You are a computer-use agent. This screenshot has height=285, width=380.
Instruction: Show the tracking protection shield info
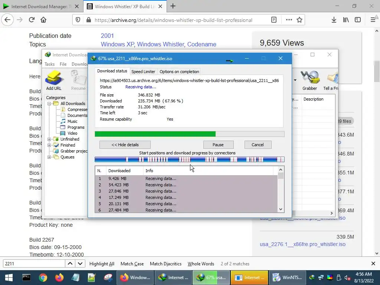pyautogui.click(x=78, y=20)
